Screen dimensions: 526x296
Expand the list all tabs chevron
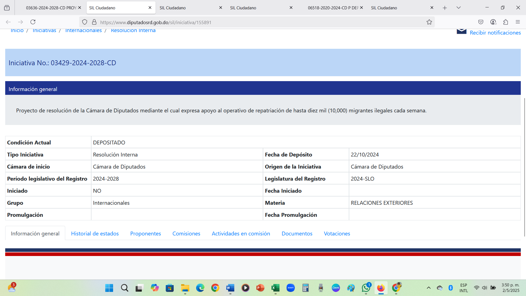click(459, 8)
